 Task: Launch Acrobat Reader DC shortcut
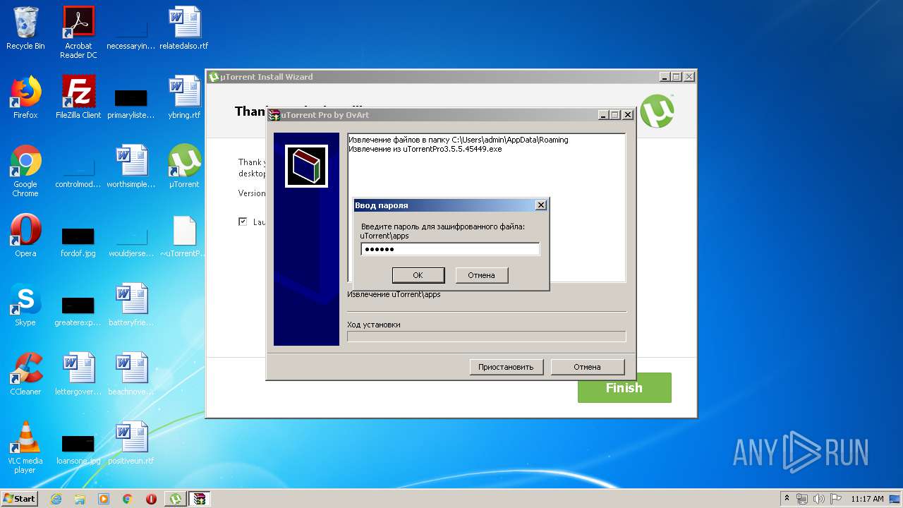[78, 32]
